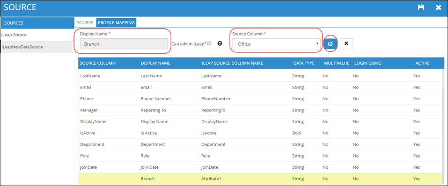
Task: Select iLeapNewDataSource in sources list
Action: (x=37, y=47)
